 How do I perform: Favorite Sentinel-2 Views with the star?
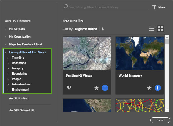97,88
